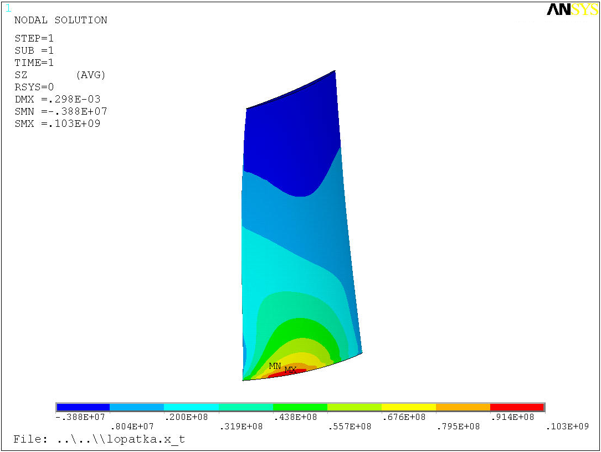Click the orange legend color band

point(463,407)
